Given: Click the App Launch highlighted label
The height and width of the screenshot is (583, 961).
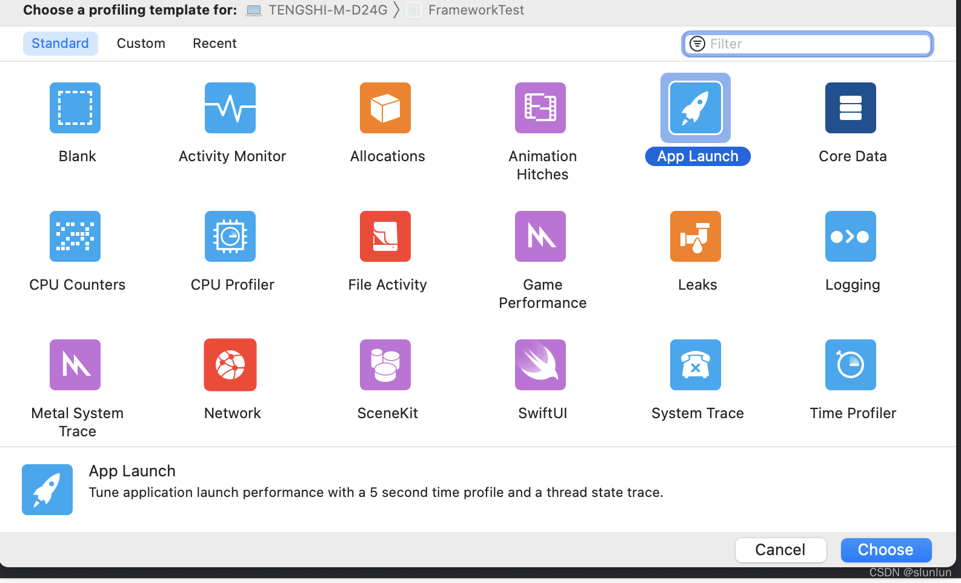Looking at the screenshot, I should (698, 156).
